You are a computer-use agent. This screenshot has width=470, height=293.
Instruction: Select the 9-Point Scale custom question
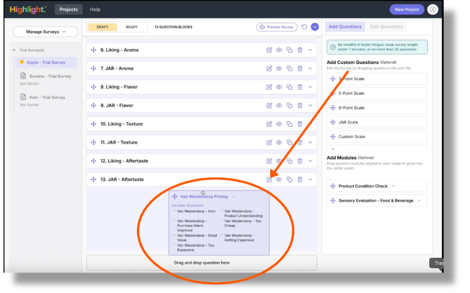point(377,108)
